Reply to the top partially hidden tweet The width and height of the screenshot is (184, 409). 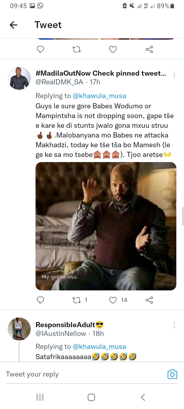[40, 49]
